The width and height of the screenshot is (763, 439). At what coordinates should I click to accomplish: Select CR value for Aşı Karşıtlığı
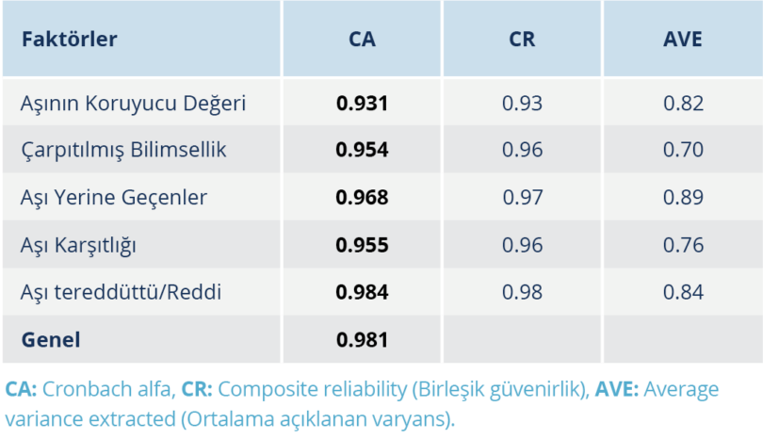tap(522, 245)
